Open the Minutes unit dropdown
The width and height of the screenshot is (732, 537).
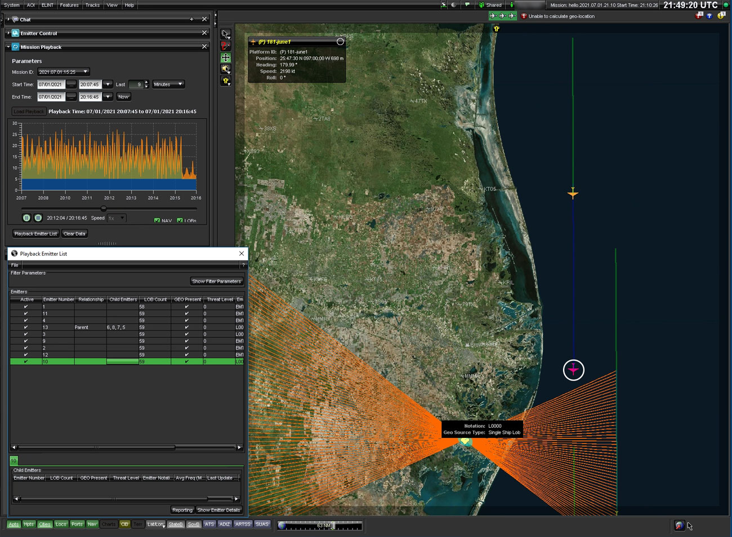coord(168,84)
